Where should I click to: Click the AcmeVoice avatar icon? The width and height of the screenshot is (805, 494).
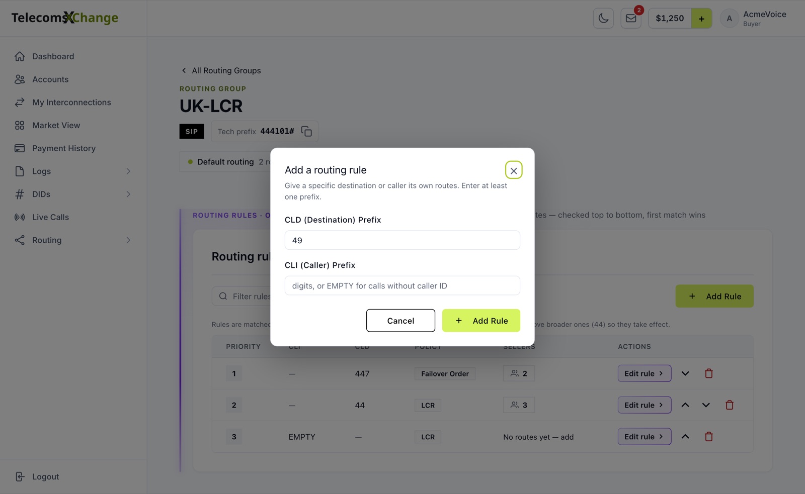pos(729,19)
